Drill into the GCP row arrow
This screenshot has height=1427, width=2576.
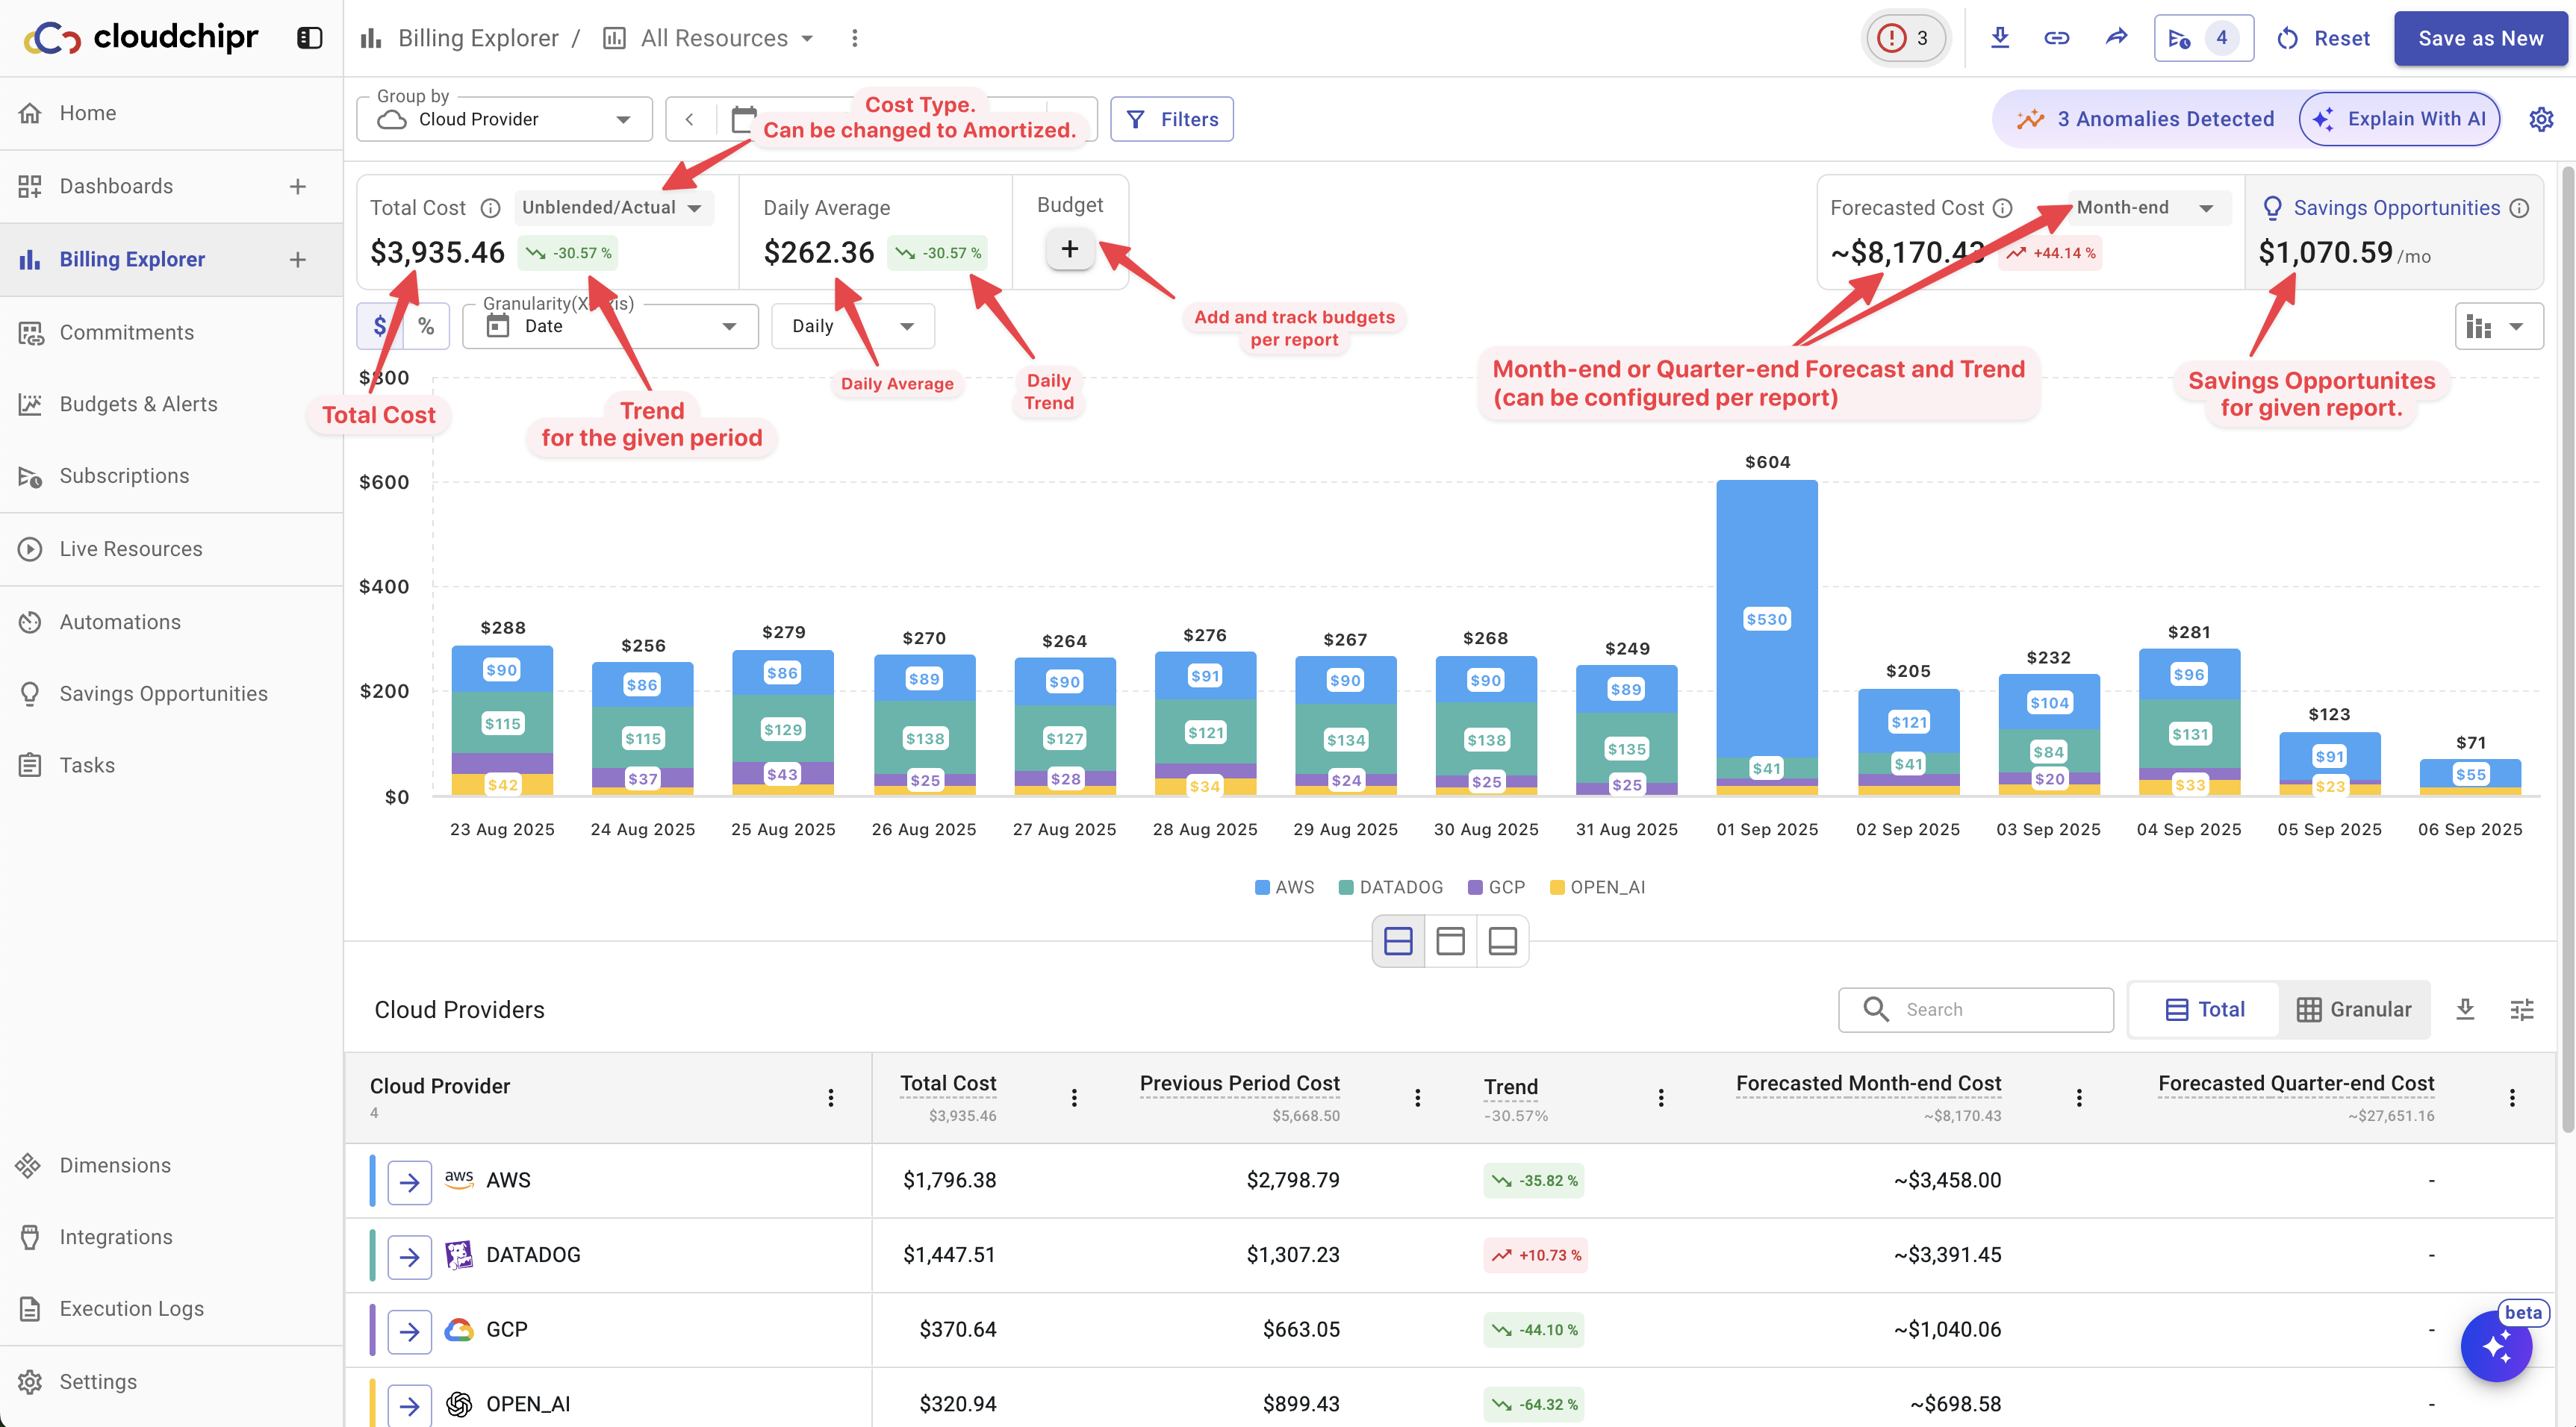pyautogui.click(x=409, y=1331)
